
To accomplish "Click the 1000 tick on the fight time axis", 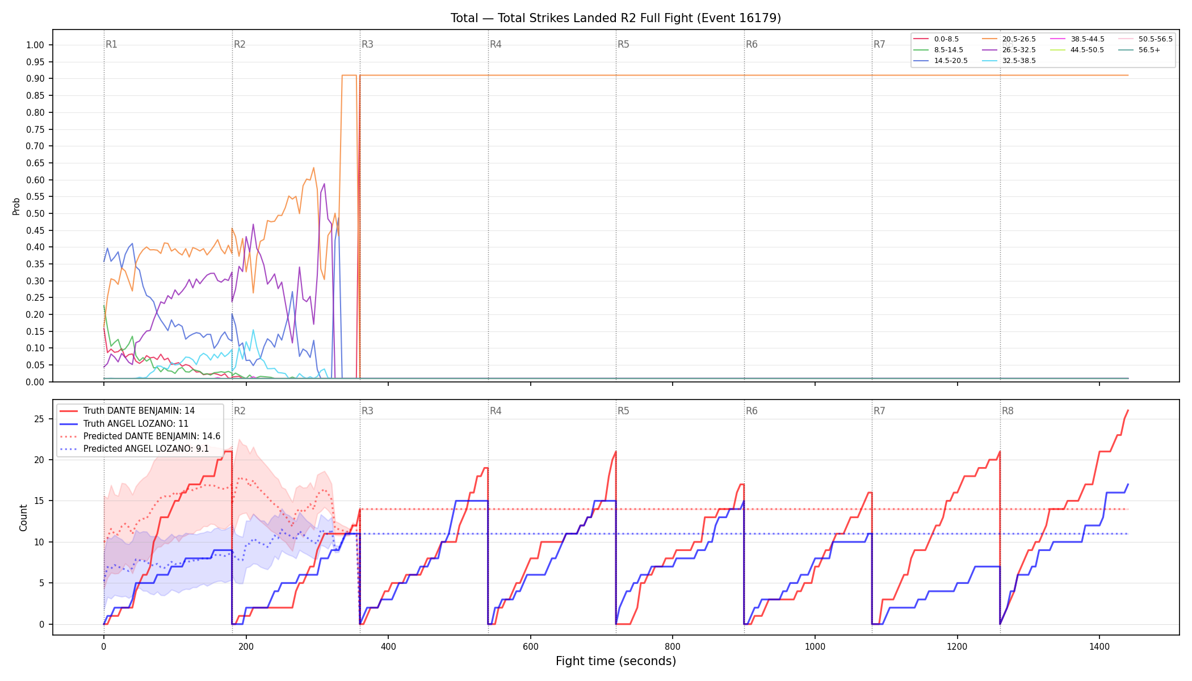I will 815,646.
